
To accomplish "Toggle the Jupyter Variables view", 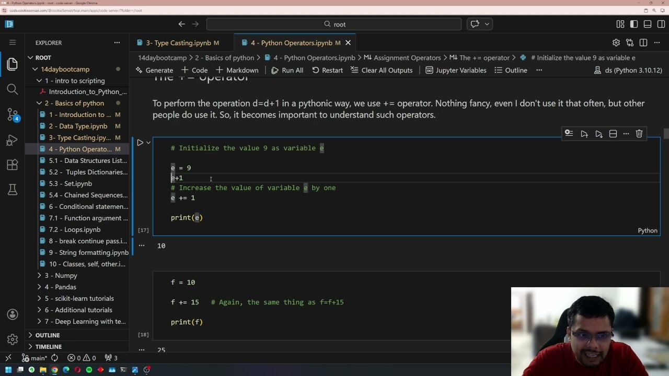I will pyautogui.click(x=456, y=70).
